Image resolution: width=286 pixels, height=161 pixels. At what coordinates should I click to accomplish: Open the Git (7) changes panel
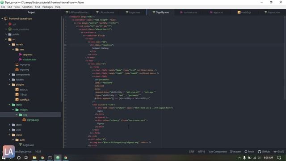click(x=279, y=152)
